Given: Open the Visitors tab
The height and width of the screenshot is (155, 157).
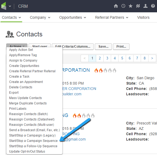Looking at the screenshot, I should coord(143,17).
